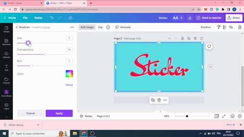The width and height of the screenshot is (244, 137).
Task: Apply the shadow settings
Action: [x=59, y=113]
